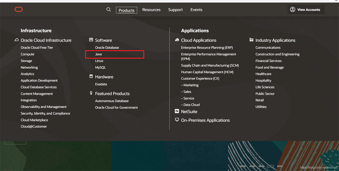This screenshot has width=339, height=171.
Task: Click the Industry Applications icon
Action: (251, 40)
